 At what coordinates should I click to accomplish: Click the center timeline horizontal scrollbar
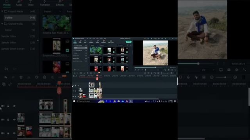(x=119, y=99)
